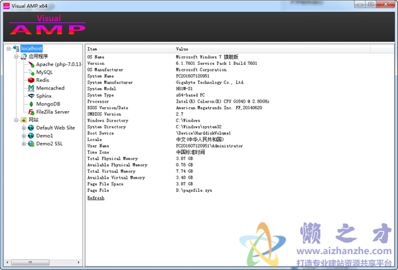Image resolution: width=398 pixels, height=270 pixels.
Task: Select the 应用程序 tree label
Action: (x=38, y=56)
